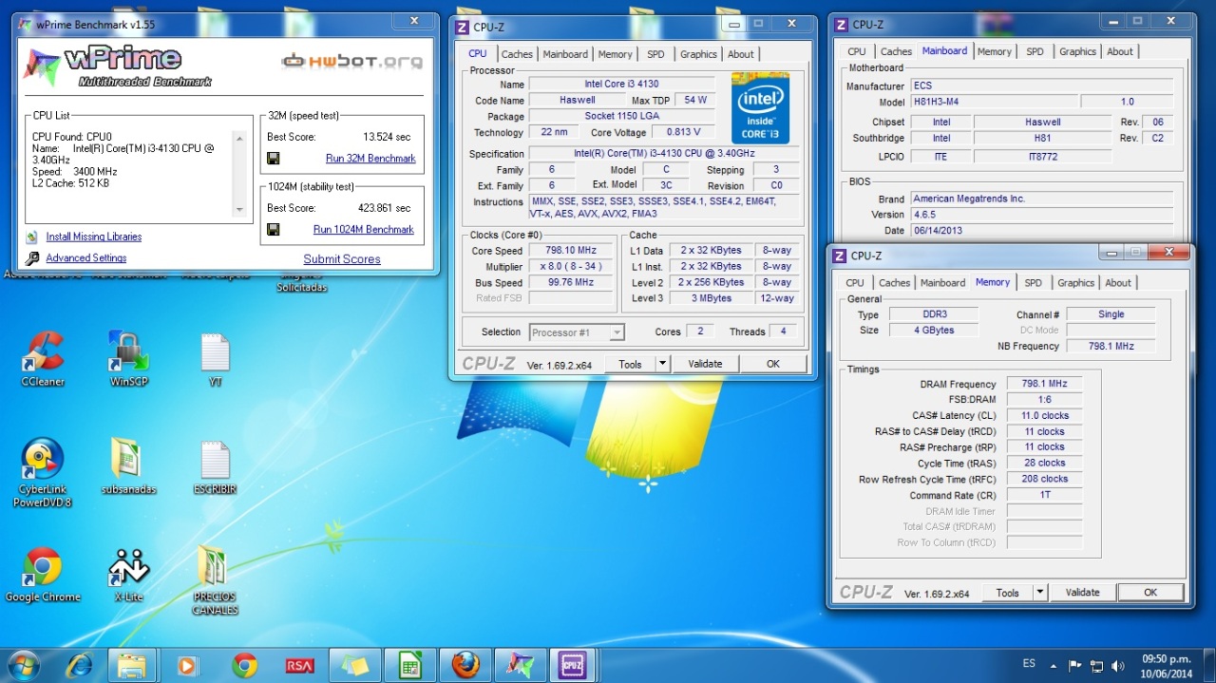Click the save icon beside 32M best score

coord(274,159)
